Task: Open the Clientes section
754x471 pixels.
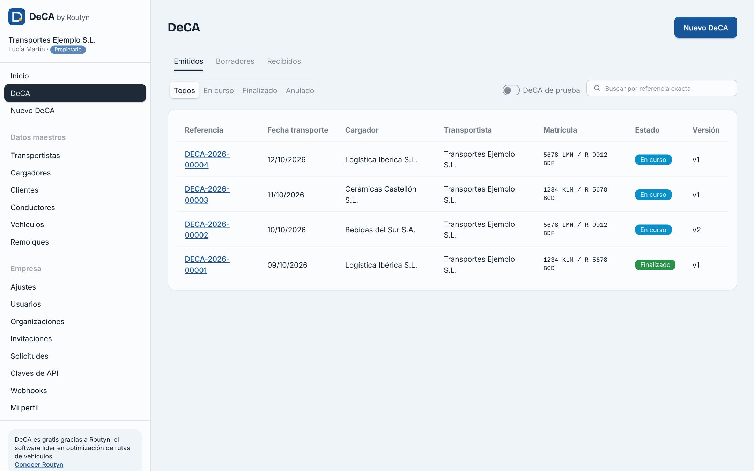Action: pyautogui.click(x=75, y=190)
